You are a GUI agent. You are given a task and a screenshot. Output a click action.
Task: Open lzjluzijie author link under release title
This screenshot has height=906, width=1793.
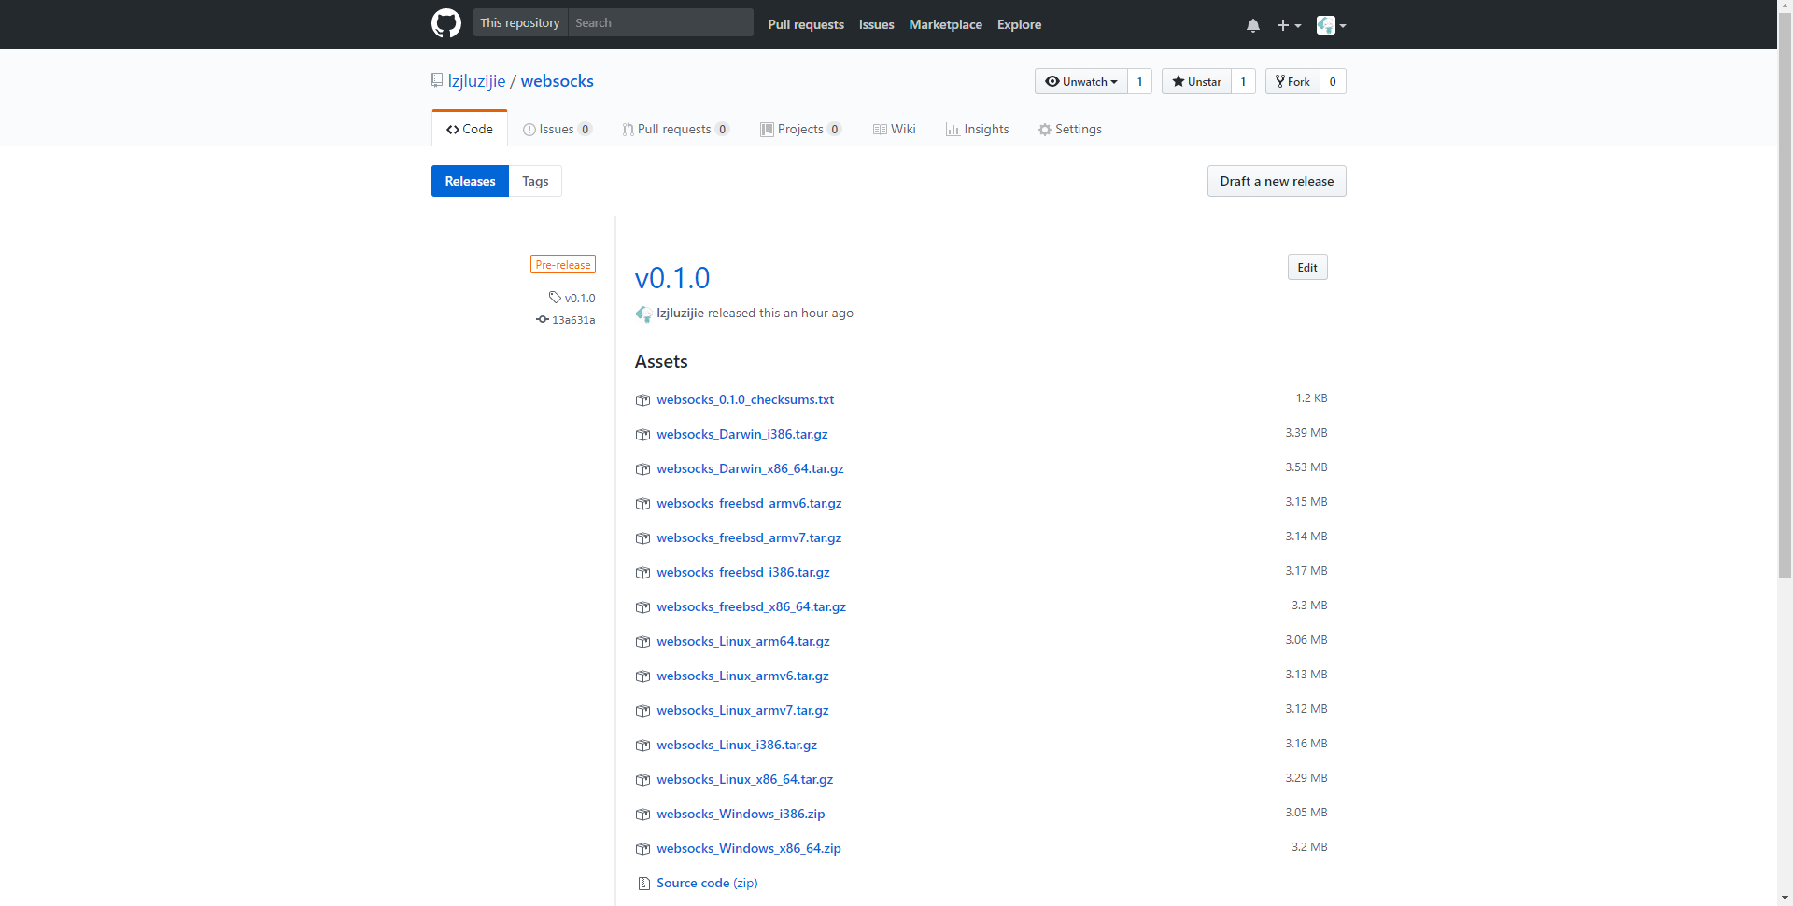[680, 313]
